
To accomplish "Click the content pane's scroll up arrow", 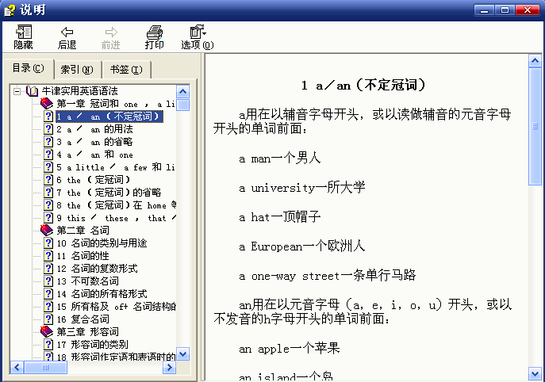I will 536,61.
